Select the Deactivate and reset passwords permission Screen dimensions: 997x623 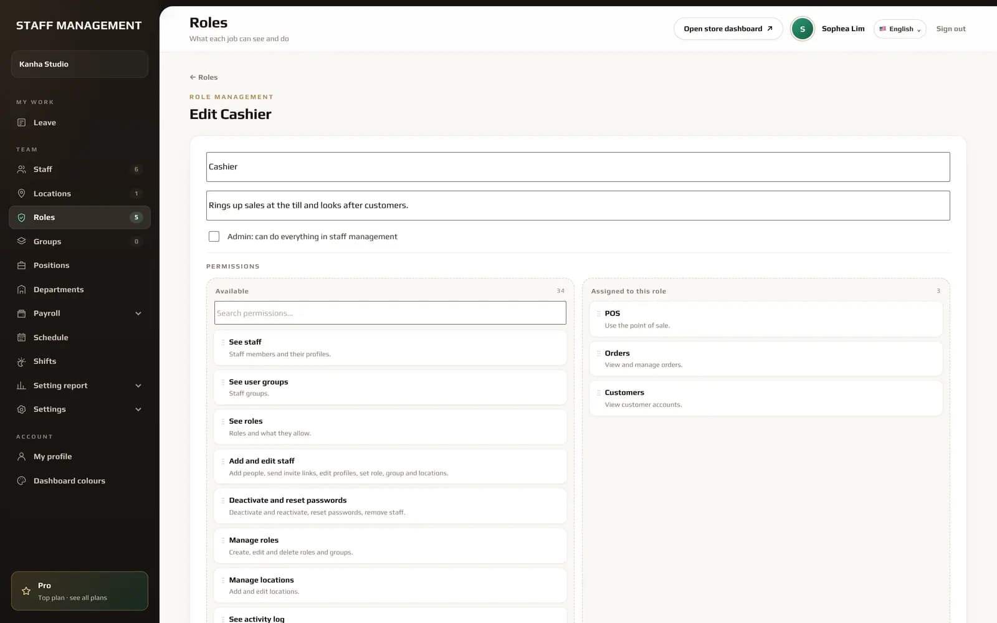[390, 506]
